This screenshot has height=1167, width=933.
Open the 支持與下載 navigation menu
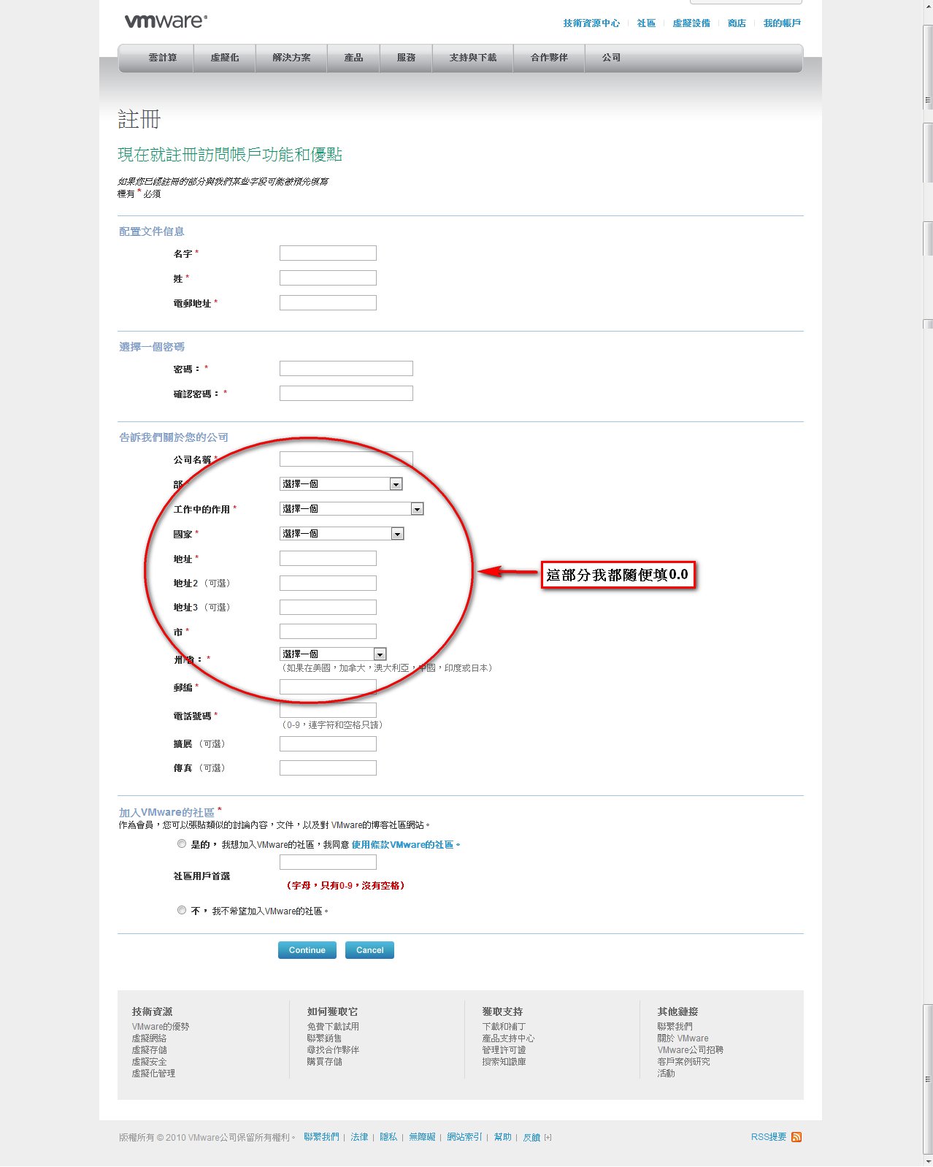[473, 58]
